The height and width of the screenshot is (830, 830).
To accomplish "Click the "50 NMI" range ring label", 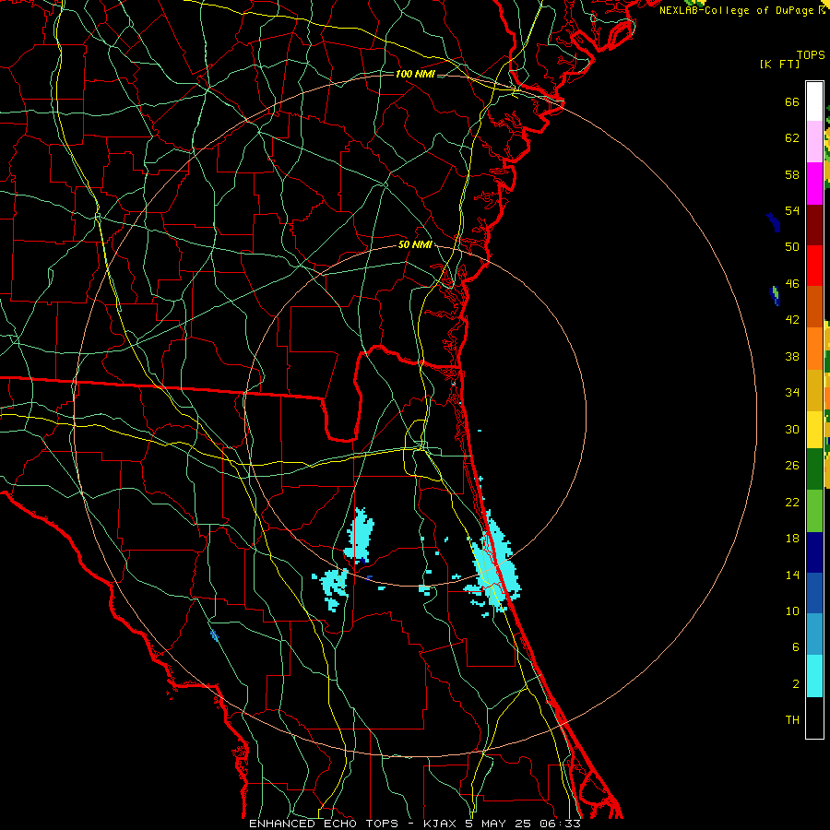I will 415,244.
